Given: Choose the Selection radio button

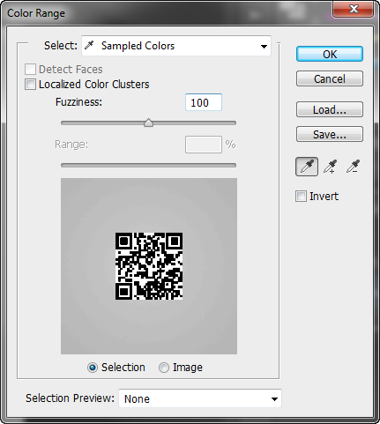Looking at the screenshot, I should click(x=93, y=368).
